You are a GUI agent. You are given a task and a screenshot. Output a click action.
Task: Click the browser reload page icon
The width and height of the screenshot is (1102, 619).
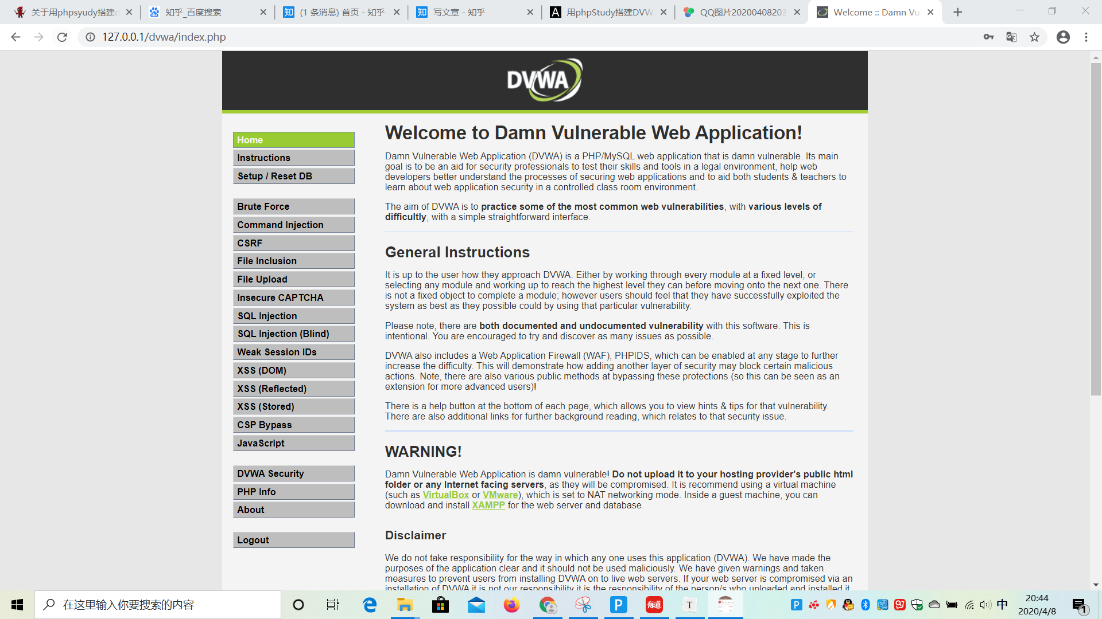tap(62, 37)
